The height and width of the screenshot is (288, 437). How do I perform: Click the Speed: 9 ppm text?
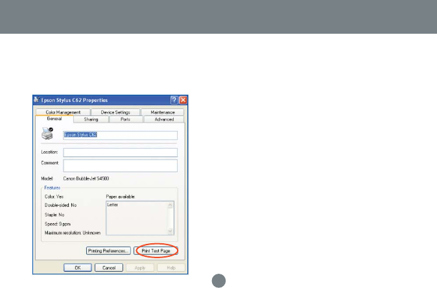[58, 224]
